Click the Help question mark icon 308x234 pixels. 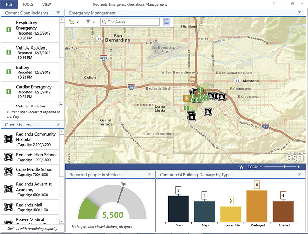point(273,4)
